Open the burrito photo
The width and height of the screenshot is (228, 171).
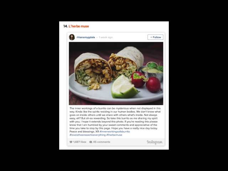coord(116,74)
